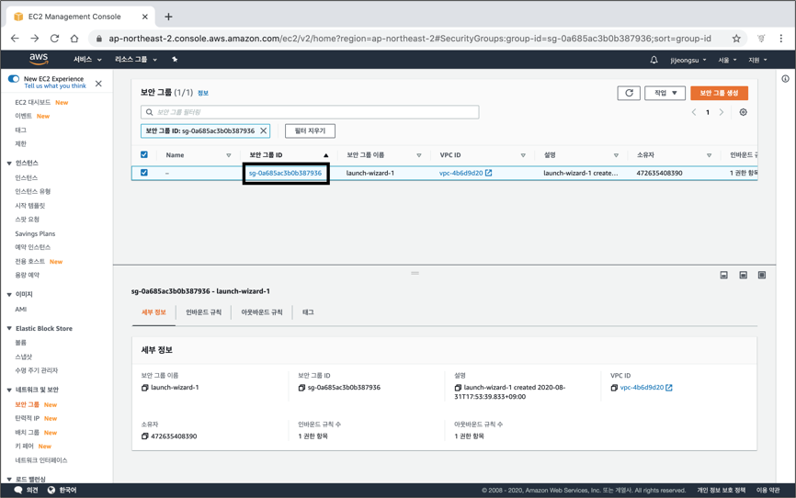Viewport: 796px width, 498px height.
Task: Switch to the 인바운드 규칙 tab
Action: pos(203,312)
